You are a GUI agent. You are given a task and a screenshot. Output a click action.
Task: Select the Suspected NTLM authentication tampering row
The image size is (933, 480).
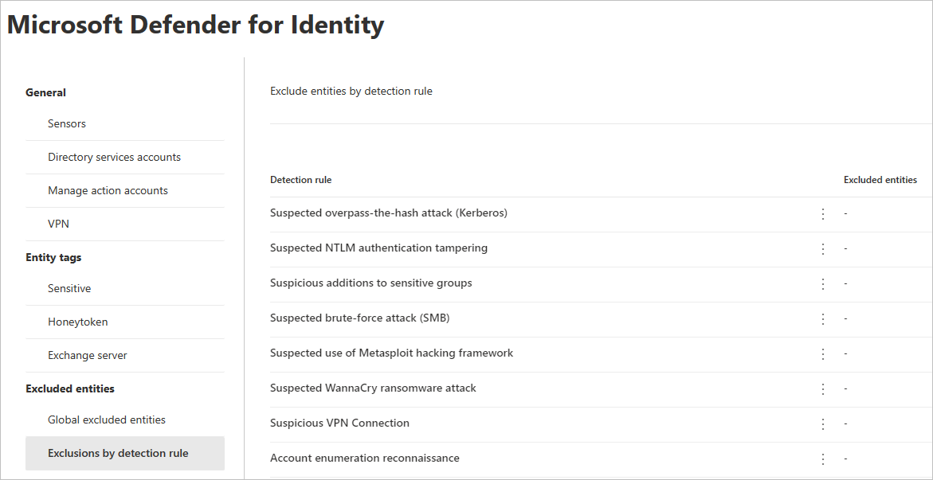(x=478, y=248)
